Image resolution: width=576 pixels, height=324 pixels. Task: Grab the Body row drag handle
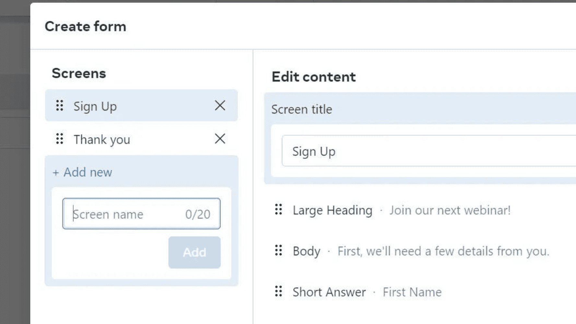[x=278, y=250]
